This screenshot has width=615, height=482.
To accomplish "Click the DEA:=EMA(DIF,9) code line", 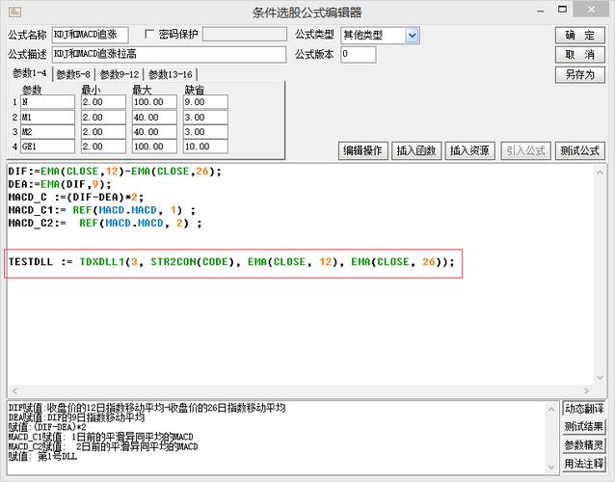I will point(60,184).
